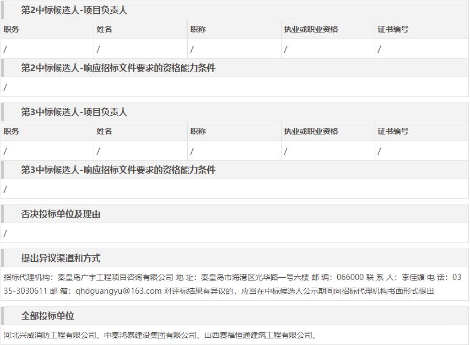This screenshot has width=470, height=345.
Task: Click the 提出异议渠道和方式 section heading
Action: [61, 258]
